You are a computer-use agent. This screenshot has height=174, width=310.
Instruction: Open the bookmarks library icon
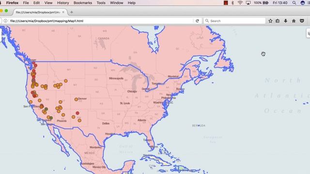pos(278,21)
